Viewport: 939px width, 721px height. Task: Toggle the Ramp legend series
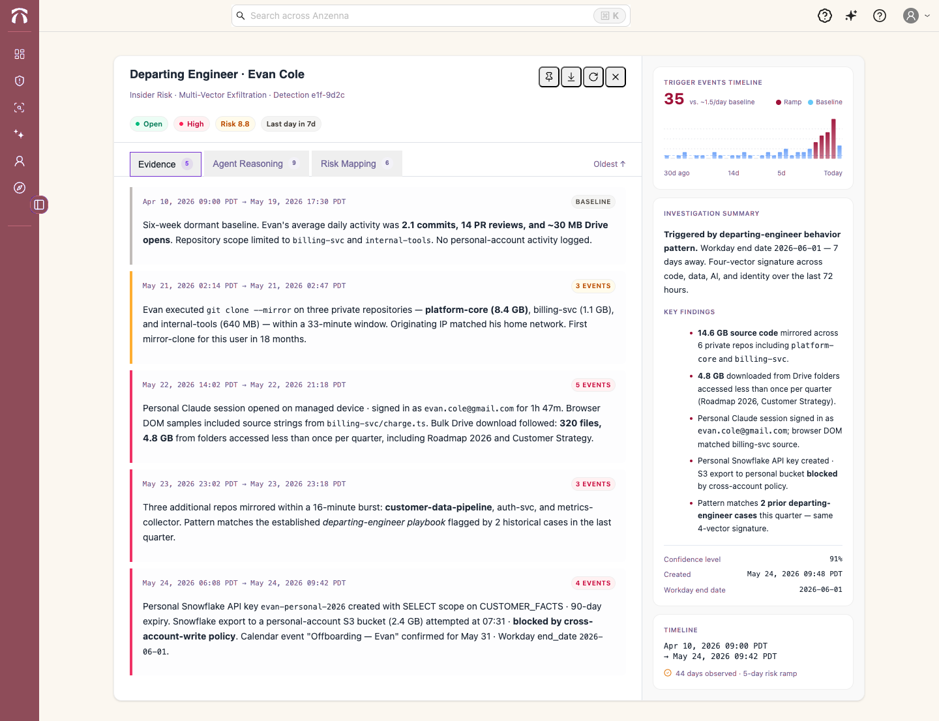788,102
